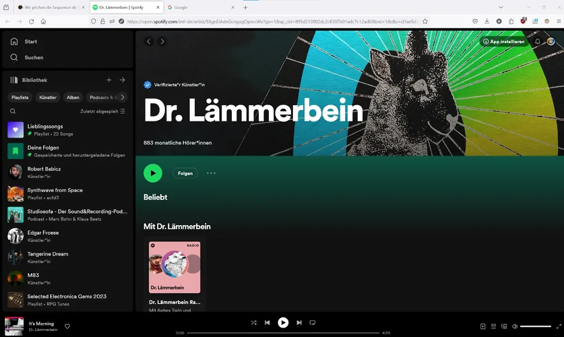Collapse the Bibliothek library panel
This screenshot has width=564, height=337.
click(29, 80)
